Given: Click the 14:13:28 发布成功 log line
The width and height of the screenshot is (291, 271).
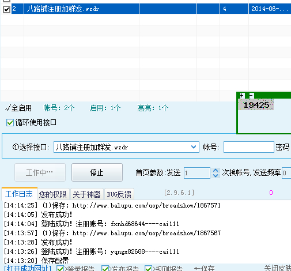Looking at the screenshot, I should (38, 242).
